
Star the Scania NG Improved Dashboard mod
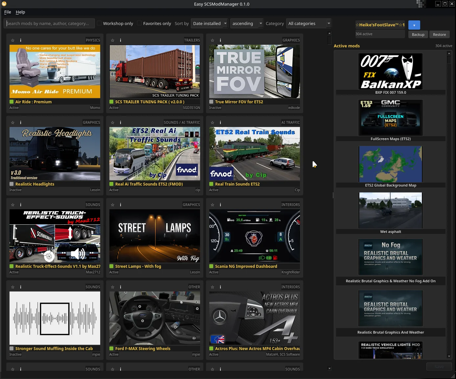point(213,205)
